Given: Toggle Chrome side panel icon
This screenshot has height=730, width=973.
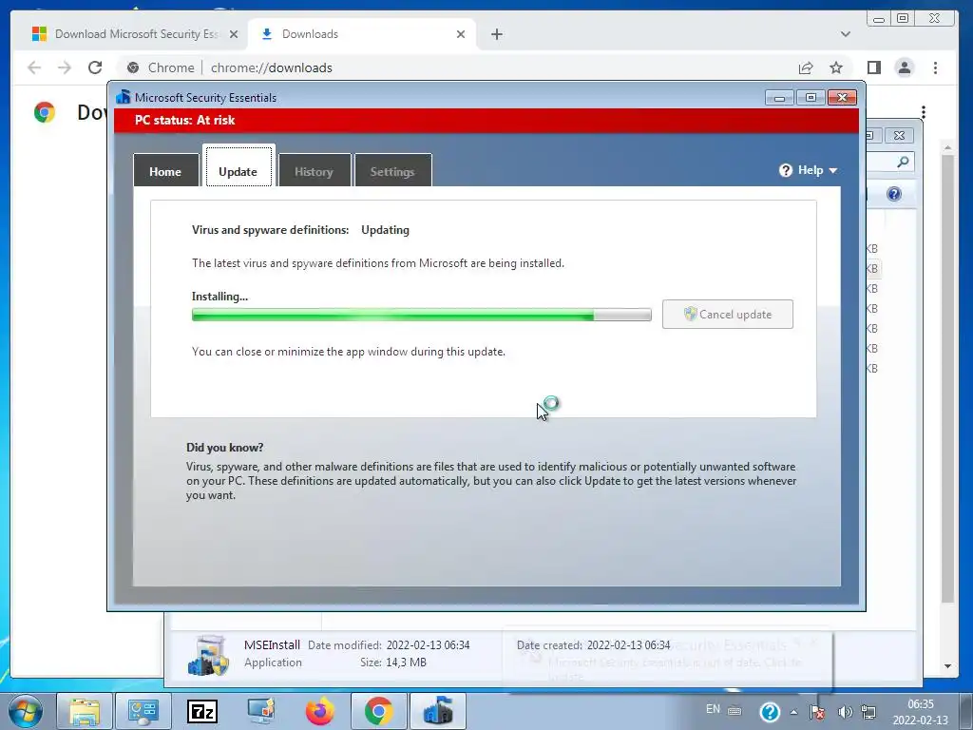Looking at the screenshot, I should 874,67.
